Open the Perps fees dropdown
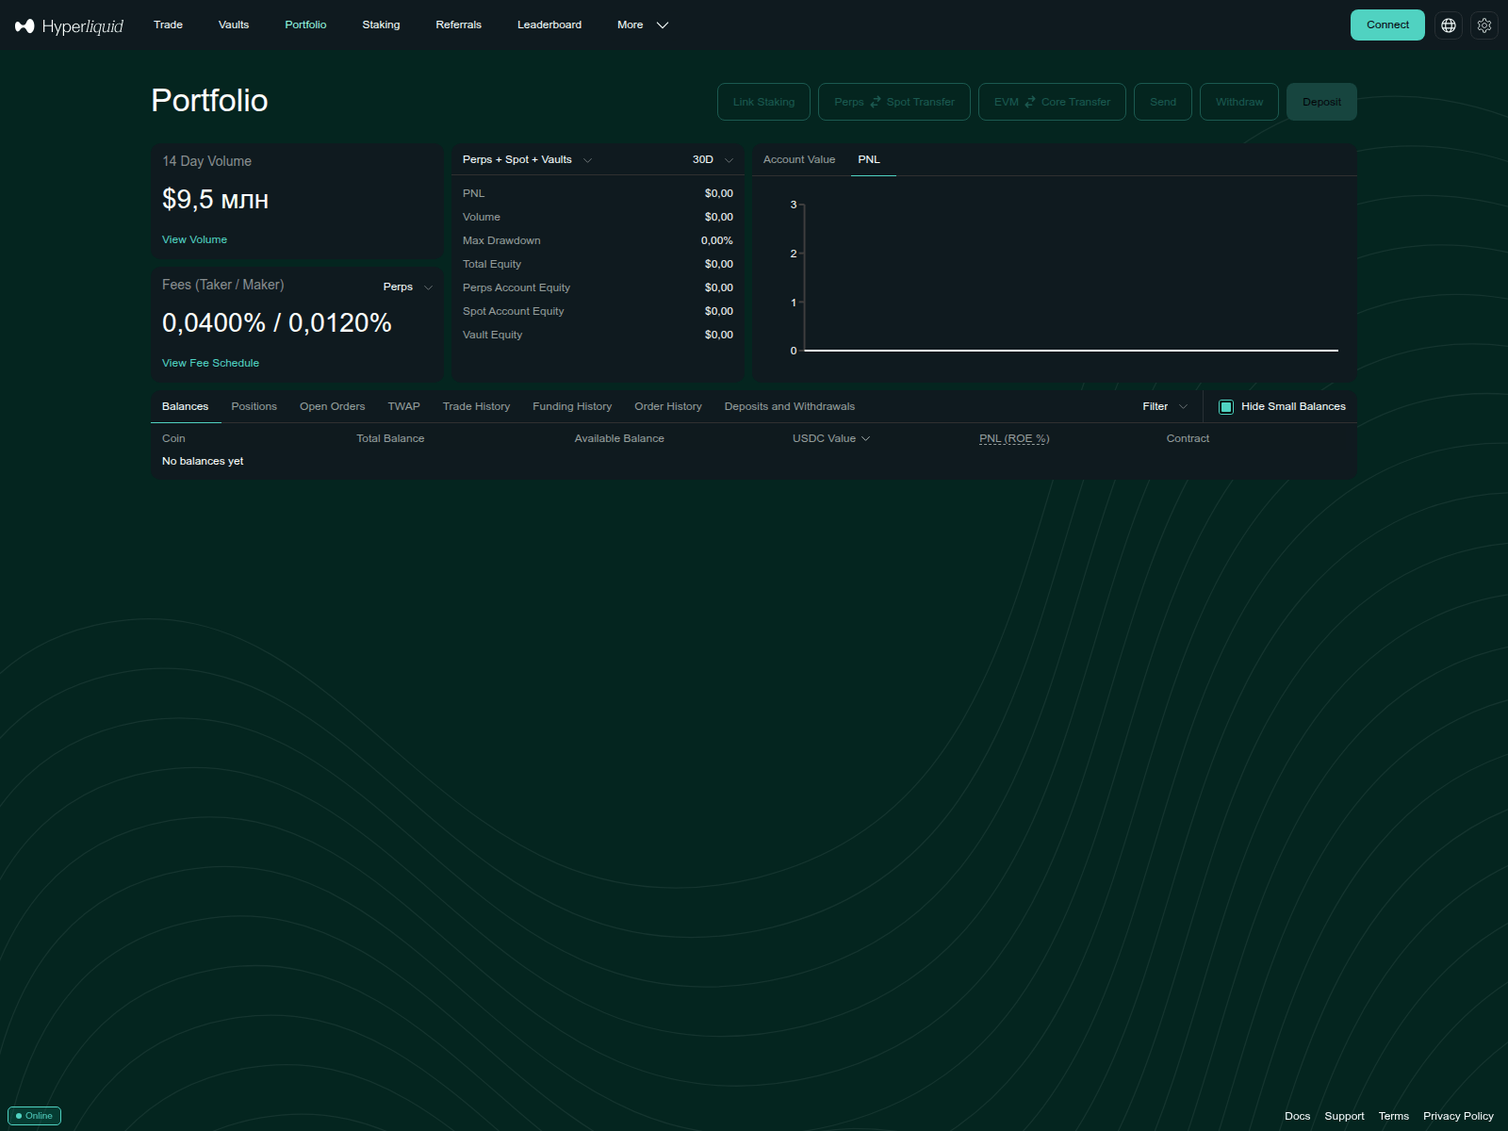The image size is (1508, 1131). pyautogui.click(x=408, y=287)
